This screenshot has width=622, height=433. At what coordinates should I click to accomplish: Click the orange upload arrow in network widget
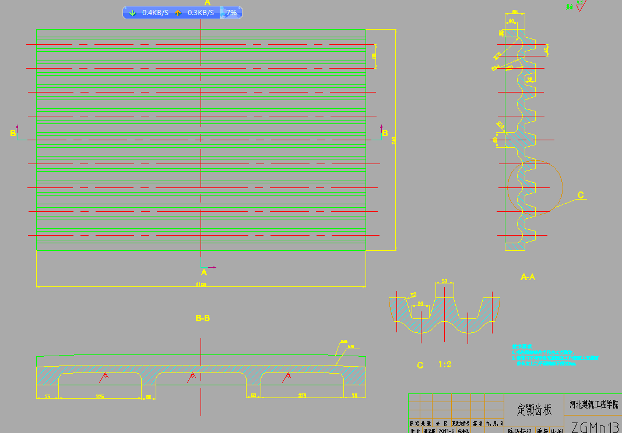click(178, 13)
